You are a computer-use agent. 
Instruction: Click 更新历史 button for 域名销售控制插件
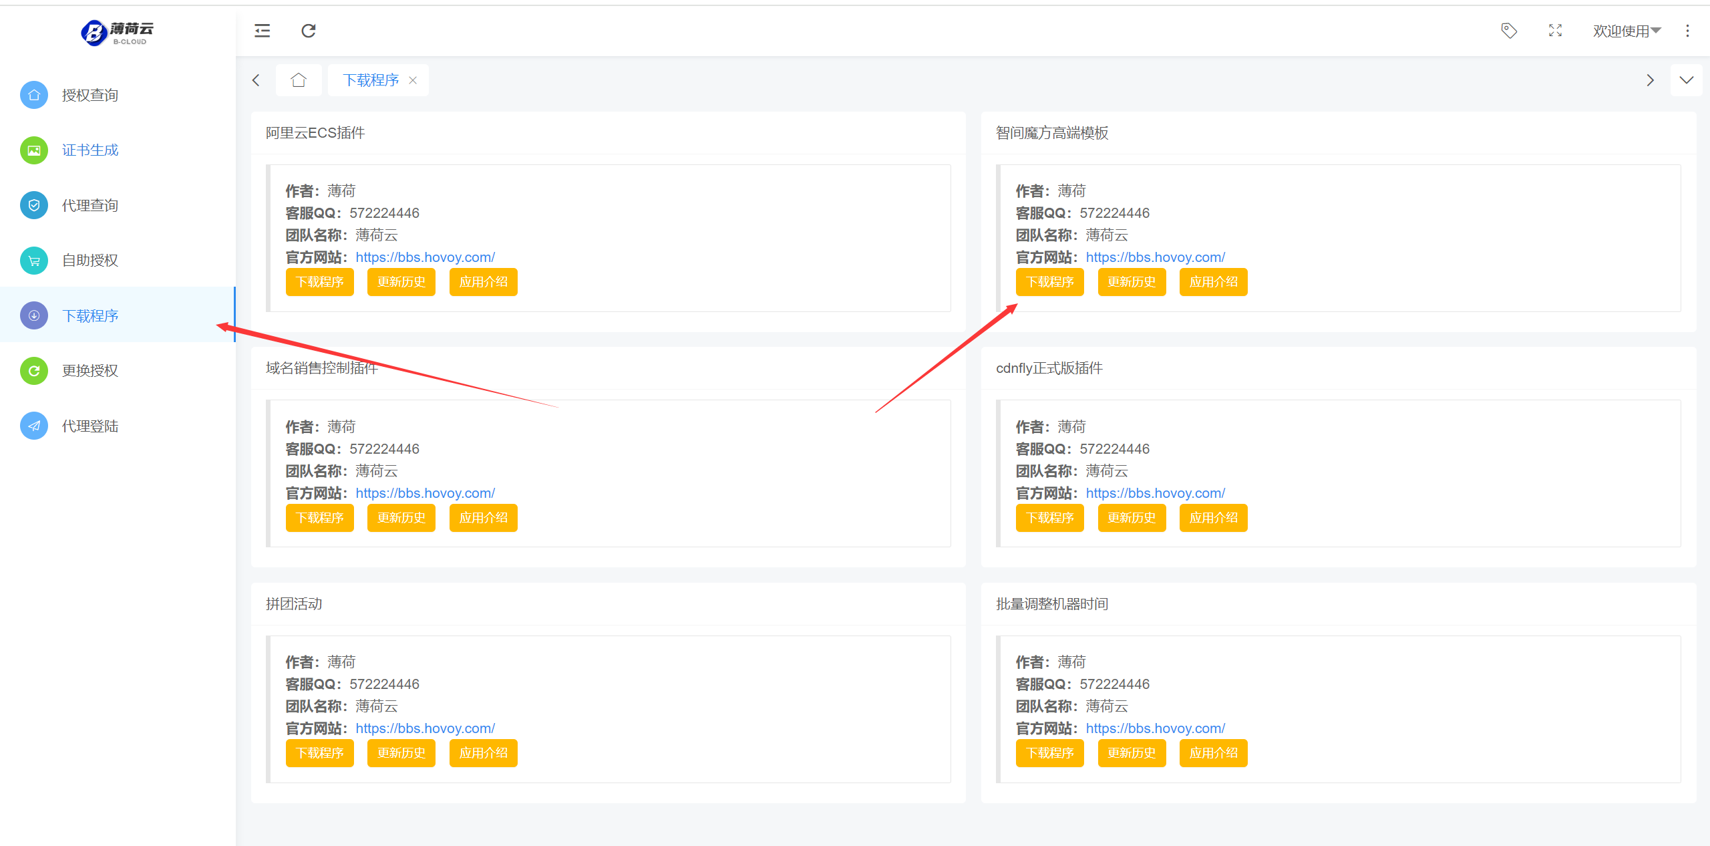(401, 518)
